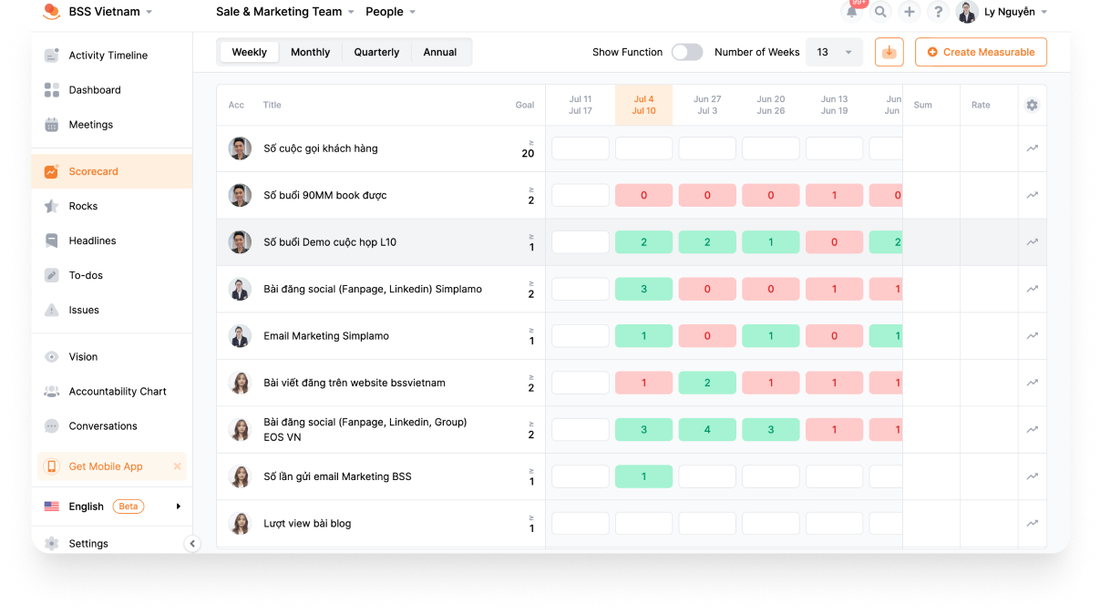Open Issues in sidebar
Image resolution: width=1100 pixels, height=614 pixels.
point(113,310)
